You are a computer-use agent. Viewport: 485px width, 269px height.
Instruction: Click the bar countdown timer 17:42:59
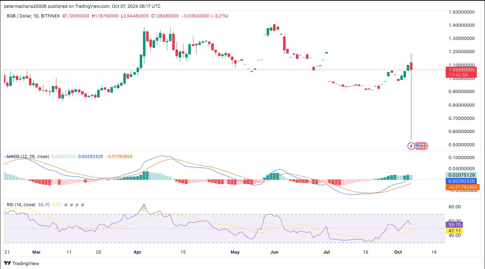(458, 75)
